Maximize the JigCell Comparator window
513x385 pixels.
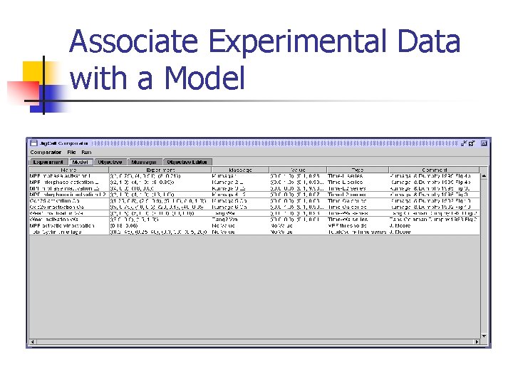(472, 143)
